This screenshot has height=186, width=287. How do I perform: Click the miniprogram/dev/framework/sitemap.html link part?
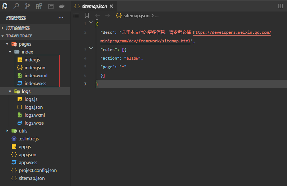[145, 41]
